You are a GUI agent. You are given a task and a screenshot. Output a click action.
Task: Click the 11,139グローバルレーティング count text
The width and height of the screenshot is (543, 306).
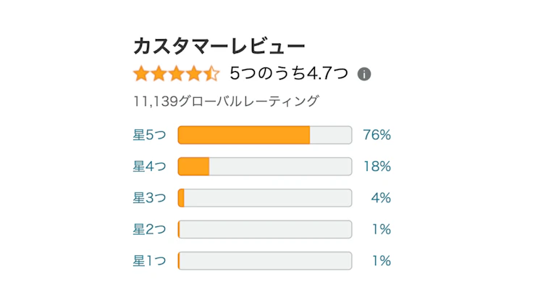(x=226, y=101)
